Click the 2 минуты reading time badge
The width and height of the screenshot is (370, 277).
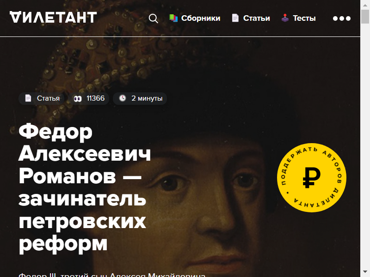[x=140, y=98]
